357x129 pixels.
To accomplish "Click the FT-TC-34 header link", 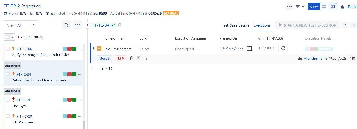I will (101, 25).
